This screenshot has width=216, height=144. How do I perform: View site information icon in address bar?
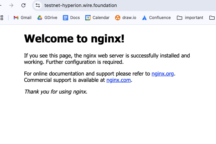[38, 5]
